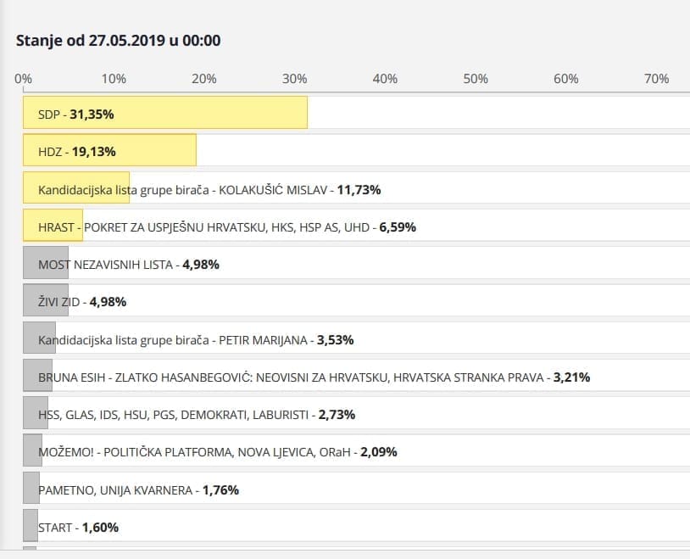
Task: Click the yellow SDP 31,35% bar
Action: [x=165, y=114]
